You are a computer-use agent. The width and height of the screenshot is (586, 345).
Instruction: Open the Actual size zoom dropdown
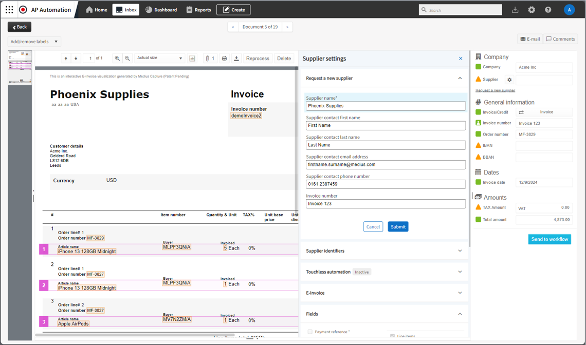(159, 58)
